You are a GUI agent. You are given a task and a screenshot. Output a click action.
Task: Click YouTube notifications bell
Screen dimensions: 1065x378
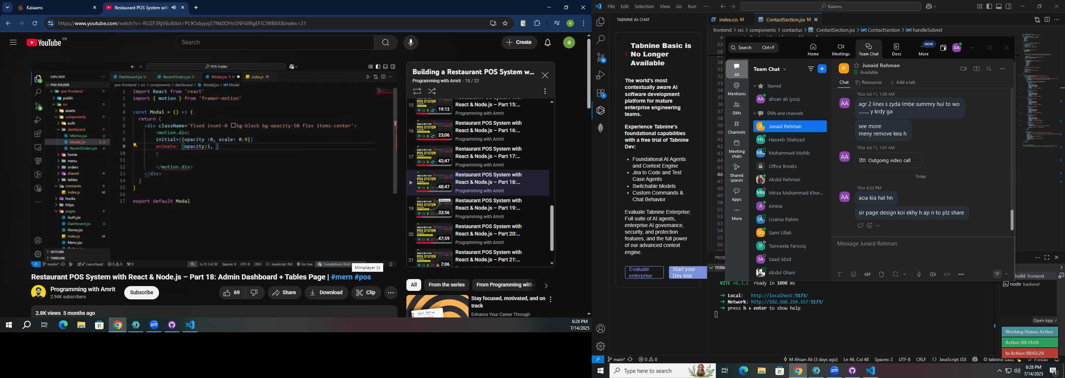tap(548, 42)
